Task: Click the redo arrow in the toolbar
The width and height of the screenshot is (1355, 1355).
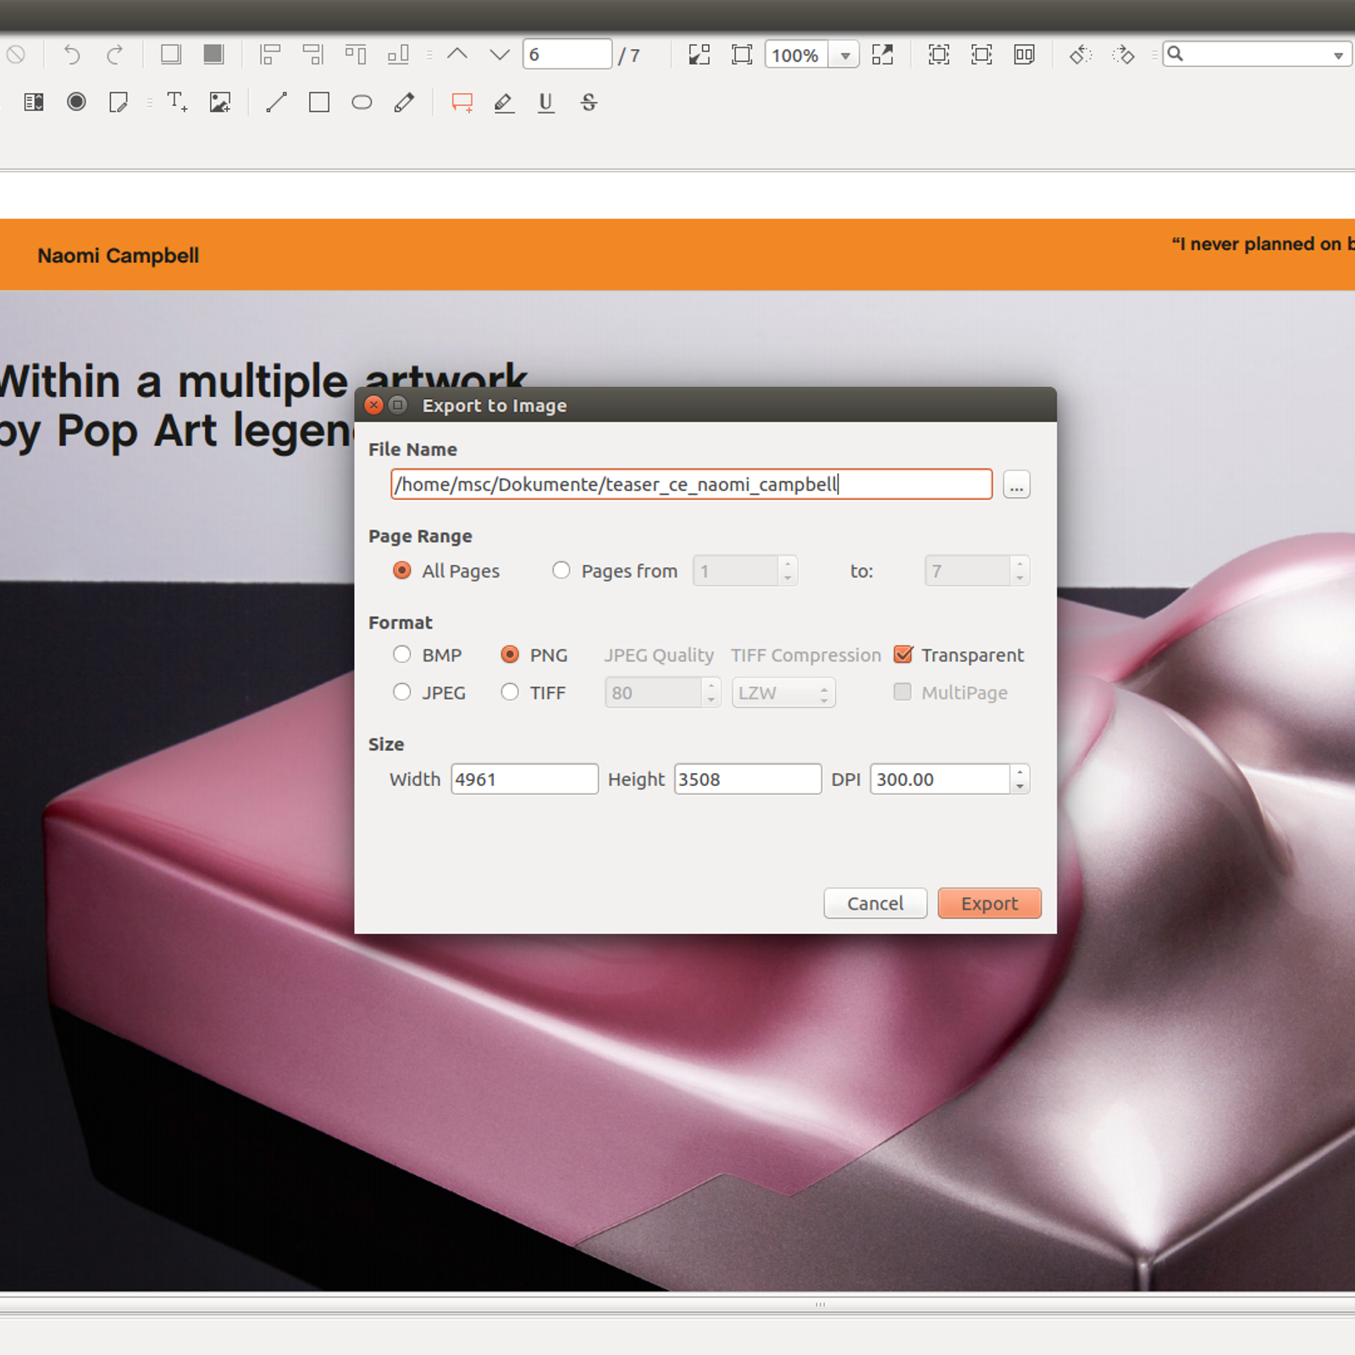Action: [x=114, y=55]
